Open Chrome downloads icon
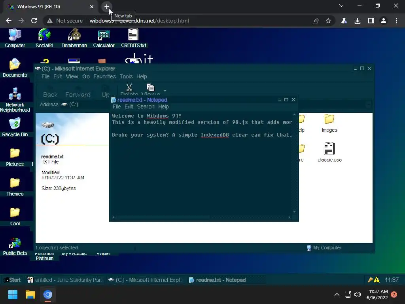The width and height of the screenshot is (405, 304). click(x=358, y=21)
